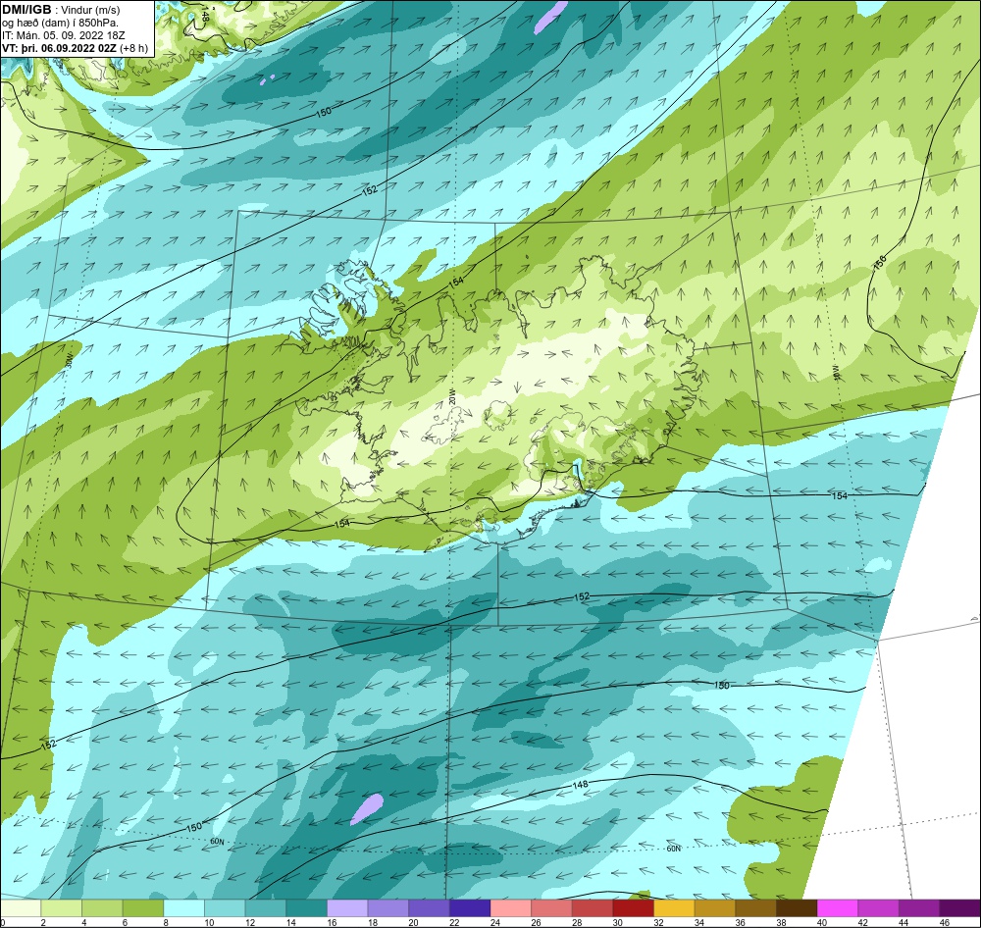Click the light green 2–4 legend swatch
The height and width of the screenshot is (928, 981).
click(x=61, y=908)
